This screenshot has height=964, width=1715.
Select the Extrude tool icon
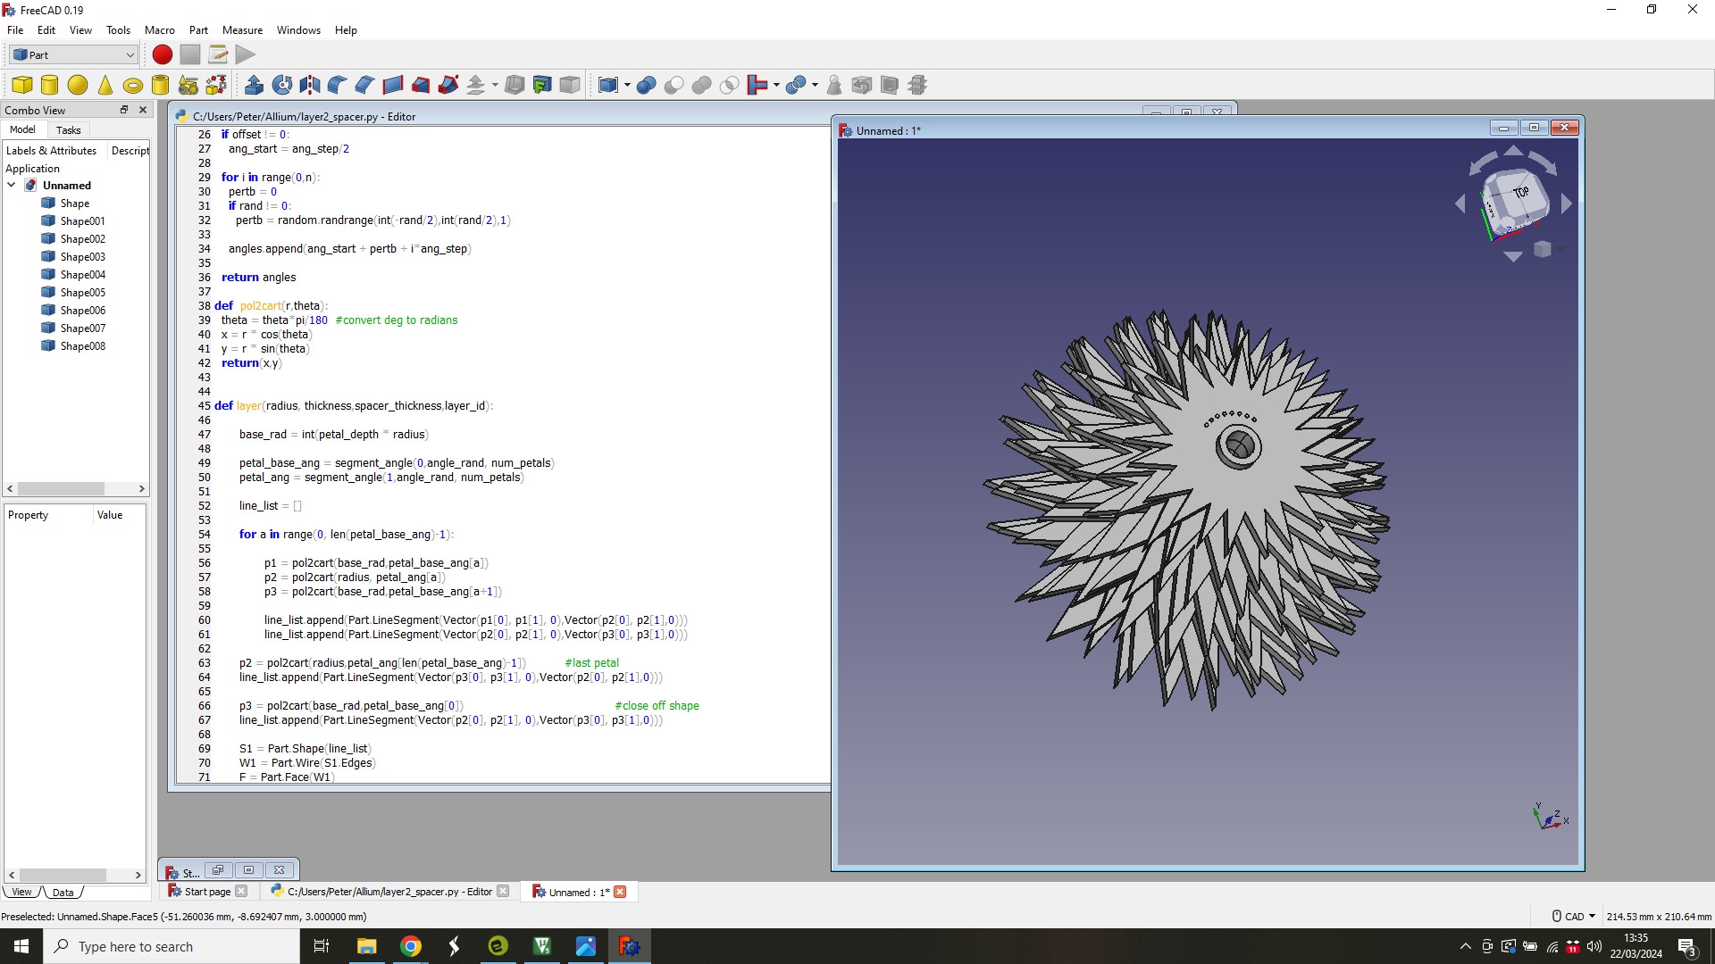(254, 85)
